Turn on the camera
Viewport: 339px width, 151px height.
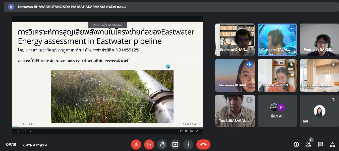(x=149, y=144)
